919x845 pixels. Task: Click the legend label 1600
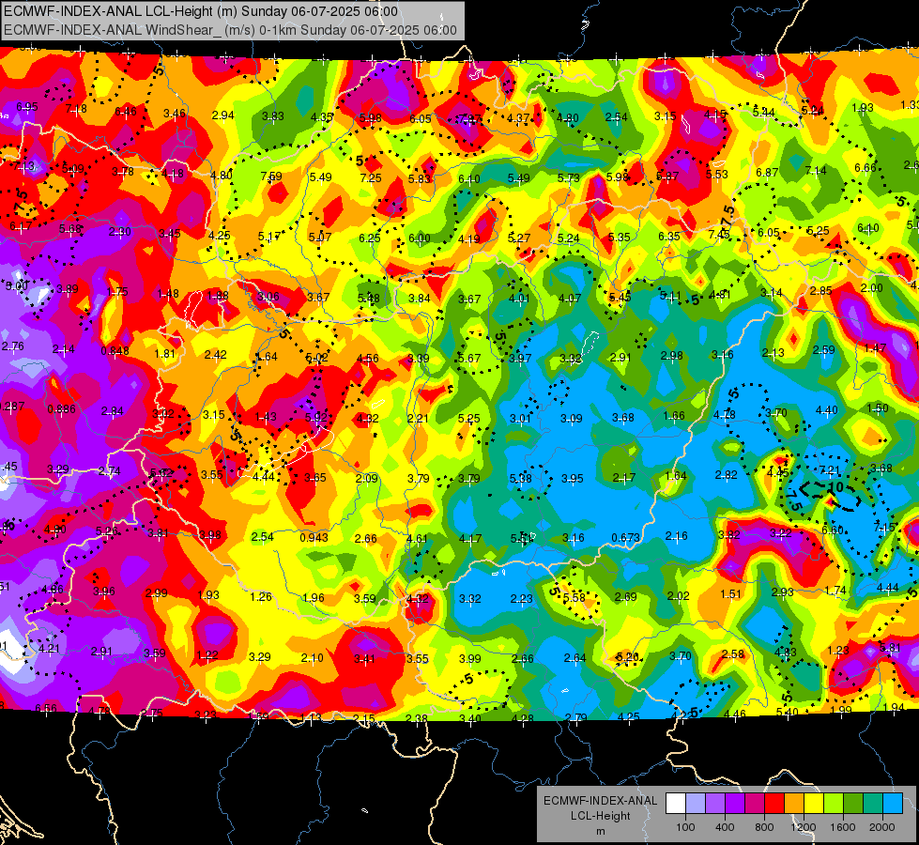tap(843, 827)
